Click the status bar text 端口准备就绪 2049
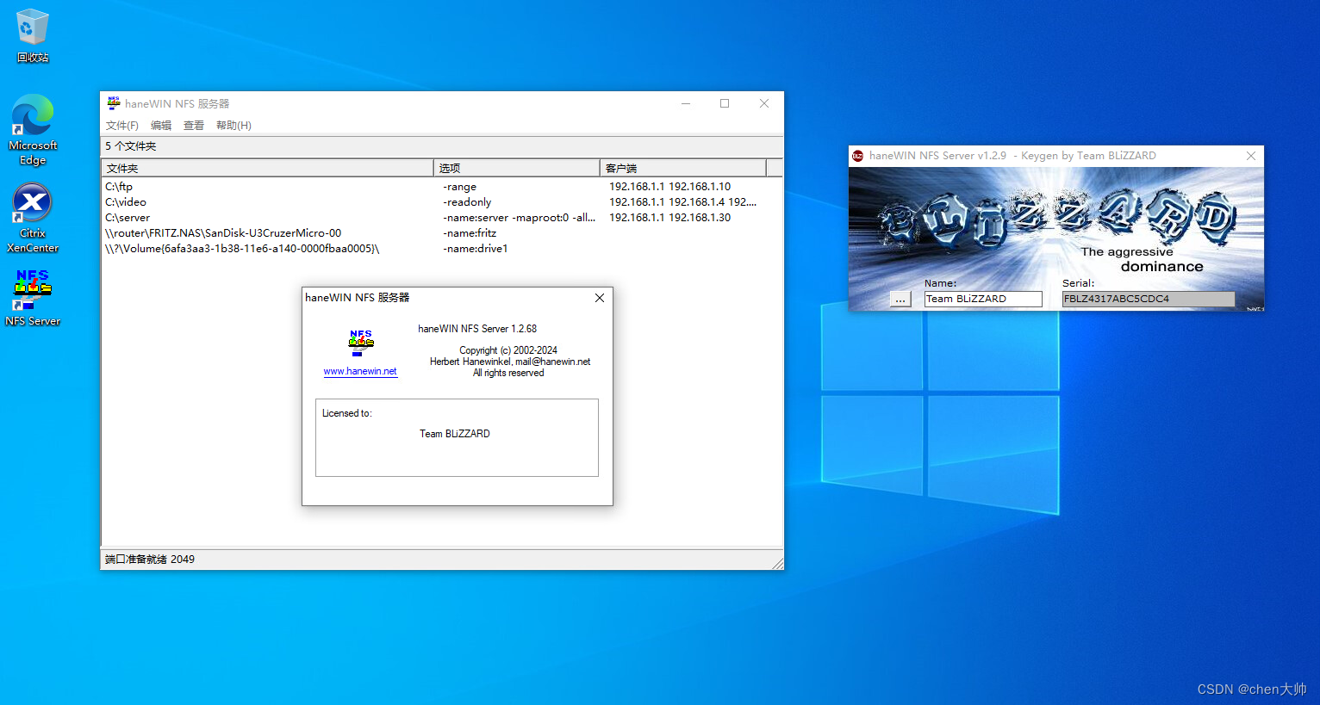 [x=150, y=560]
